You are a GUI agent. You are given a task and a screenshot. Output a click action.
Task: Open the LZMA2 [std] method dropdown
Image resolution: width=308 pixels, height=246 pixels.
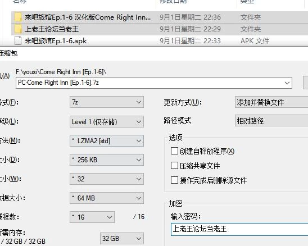click(107, 141)
